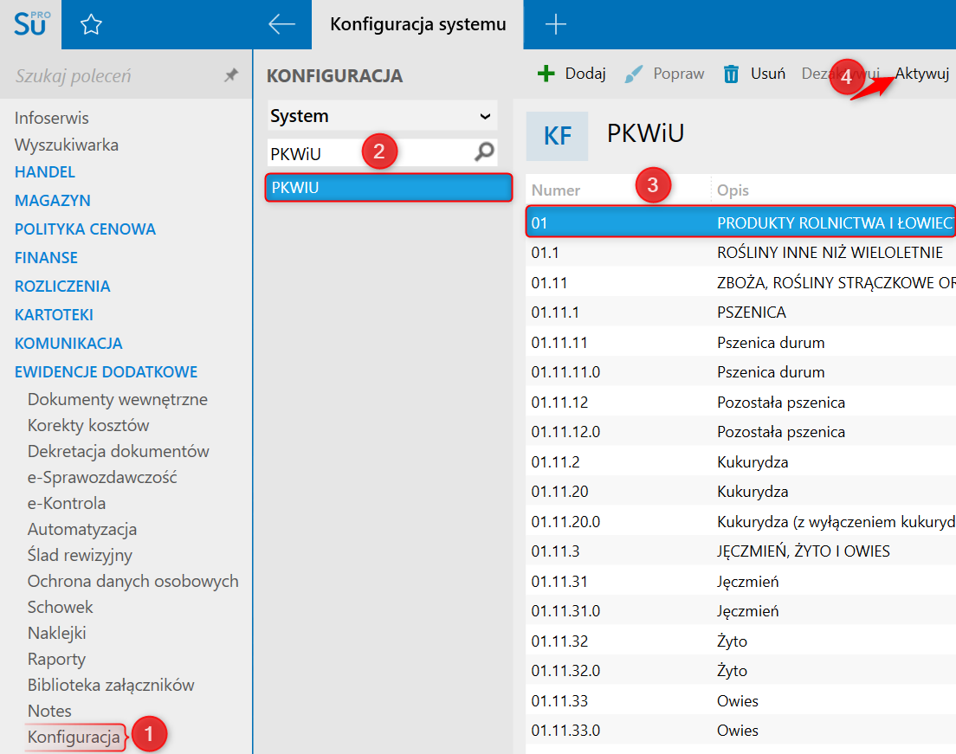Expand the MAGAZYN menu section
956x754 pixels.
point(53,201)
